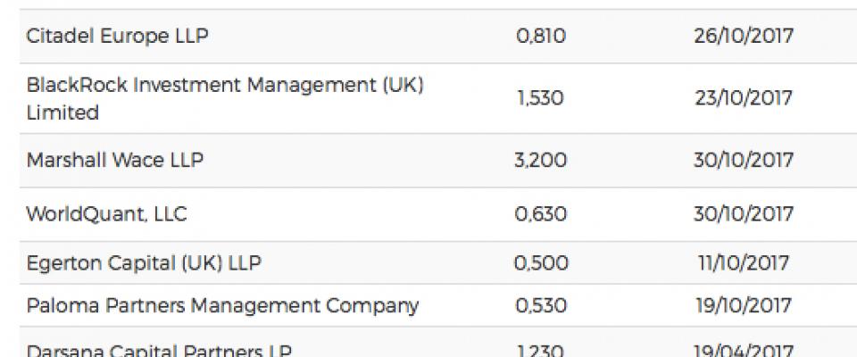Screen dimensions: 857x357
Task: Select the Darsana Capital Partners LP name
Action: (x=159, y=350)
